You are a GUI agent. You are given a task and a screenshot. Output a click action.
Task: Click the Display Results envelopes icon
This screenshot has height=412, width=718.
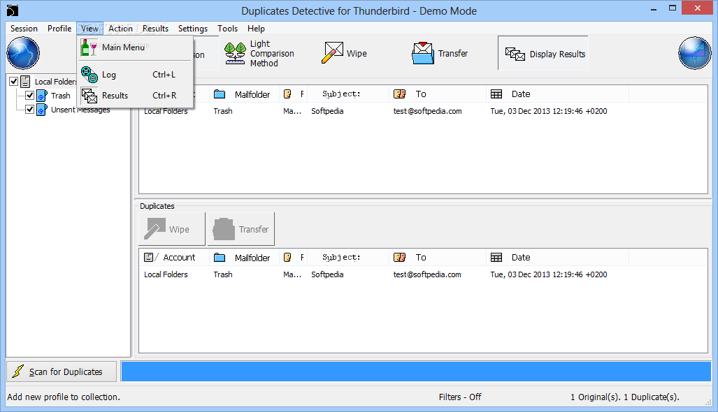pyautogui.click(x=515, y=54)
